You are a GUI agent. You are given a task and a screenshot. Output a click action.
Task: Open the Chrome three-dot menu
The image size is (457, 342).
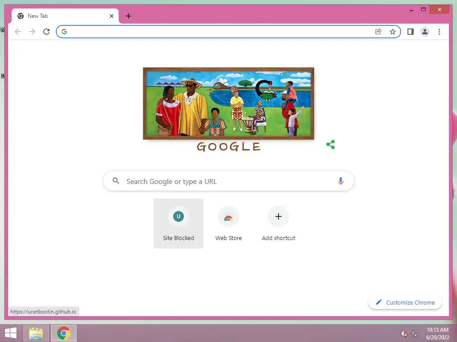pos(439,32)
